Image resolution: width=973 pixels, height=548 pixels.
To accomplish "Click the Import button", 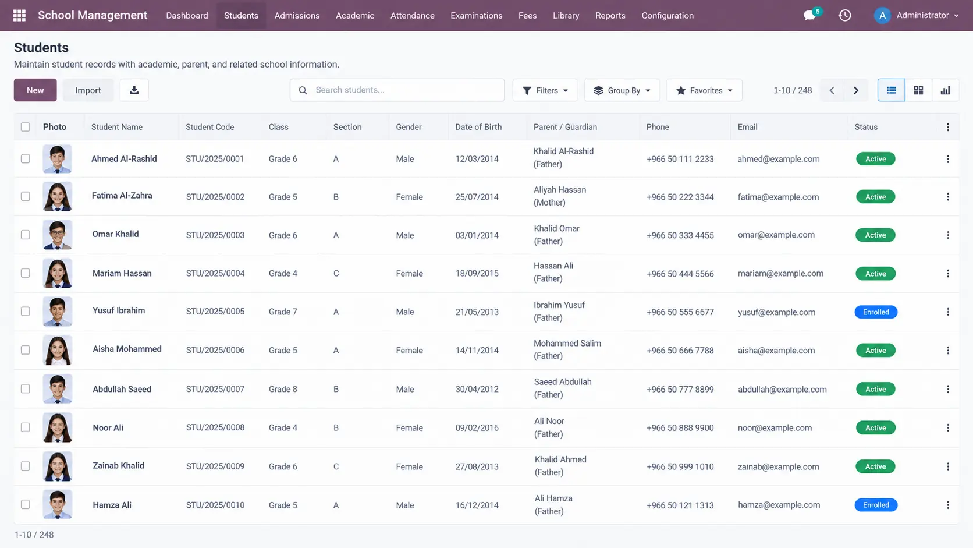I will (x=88, y=90).
